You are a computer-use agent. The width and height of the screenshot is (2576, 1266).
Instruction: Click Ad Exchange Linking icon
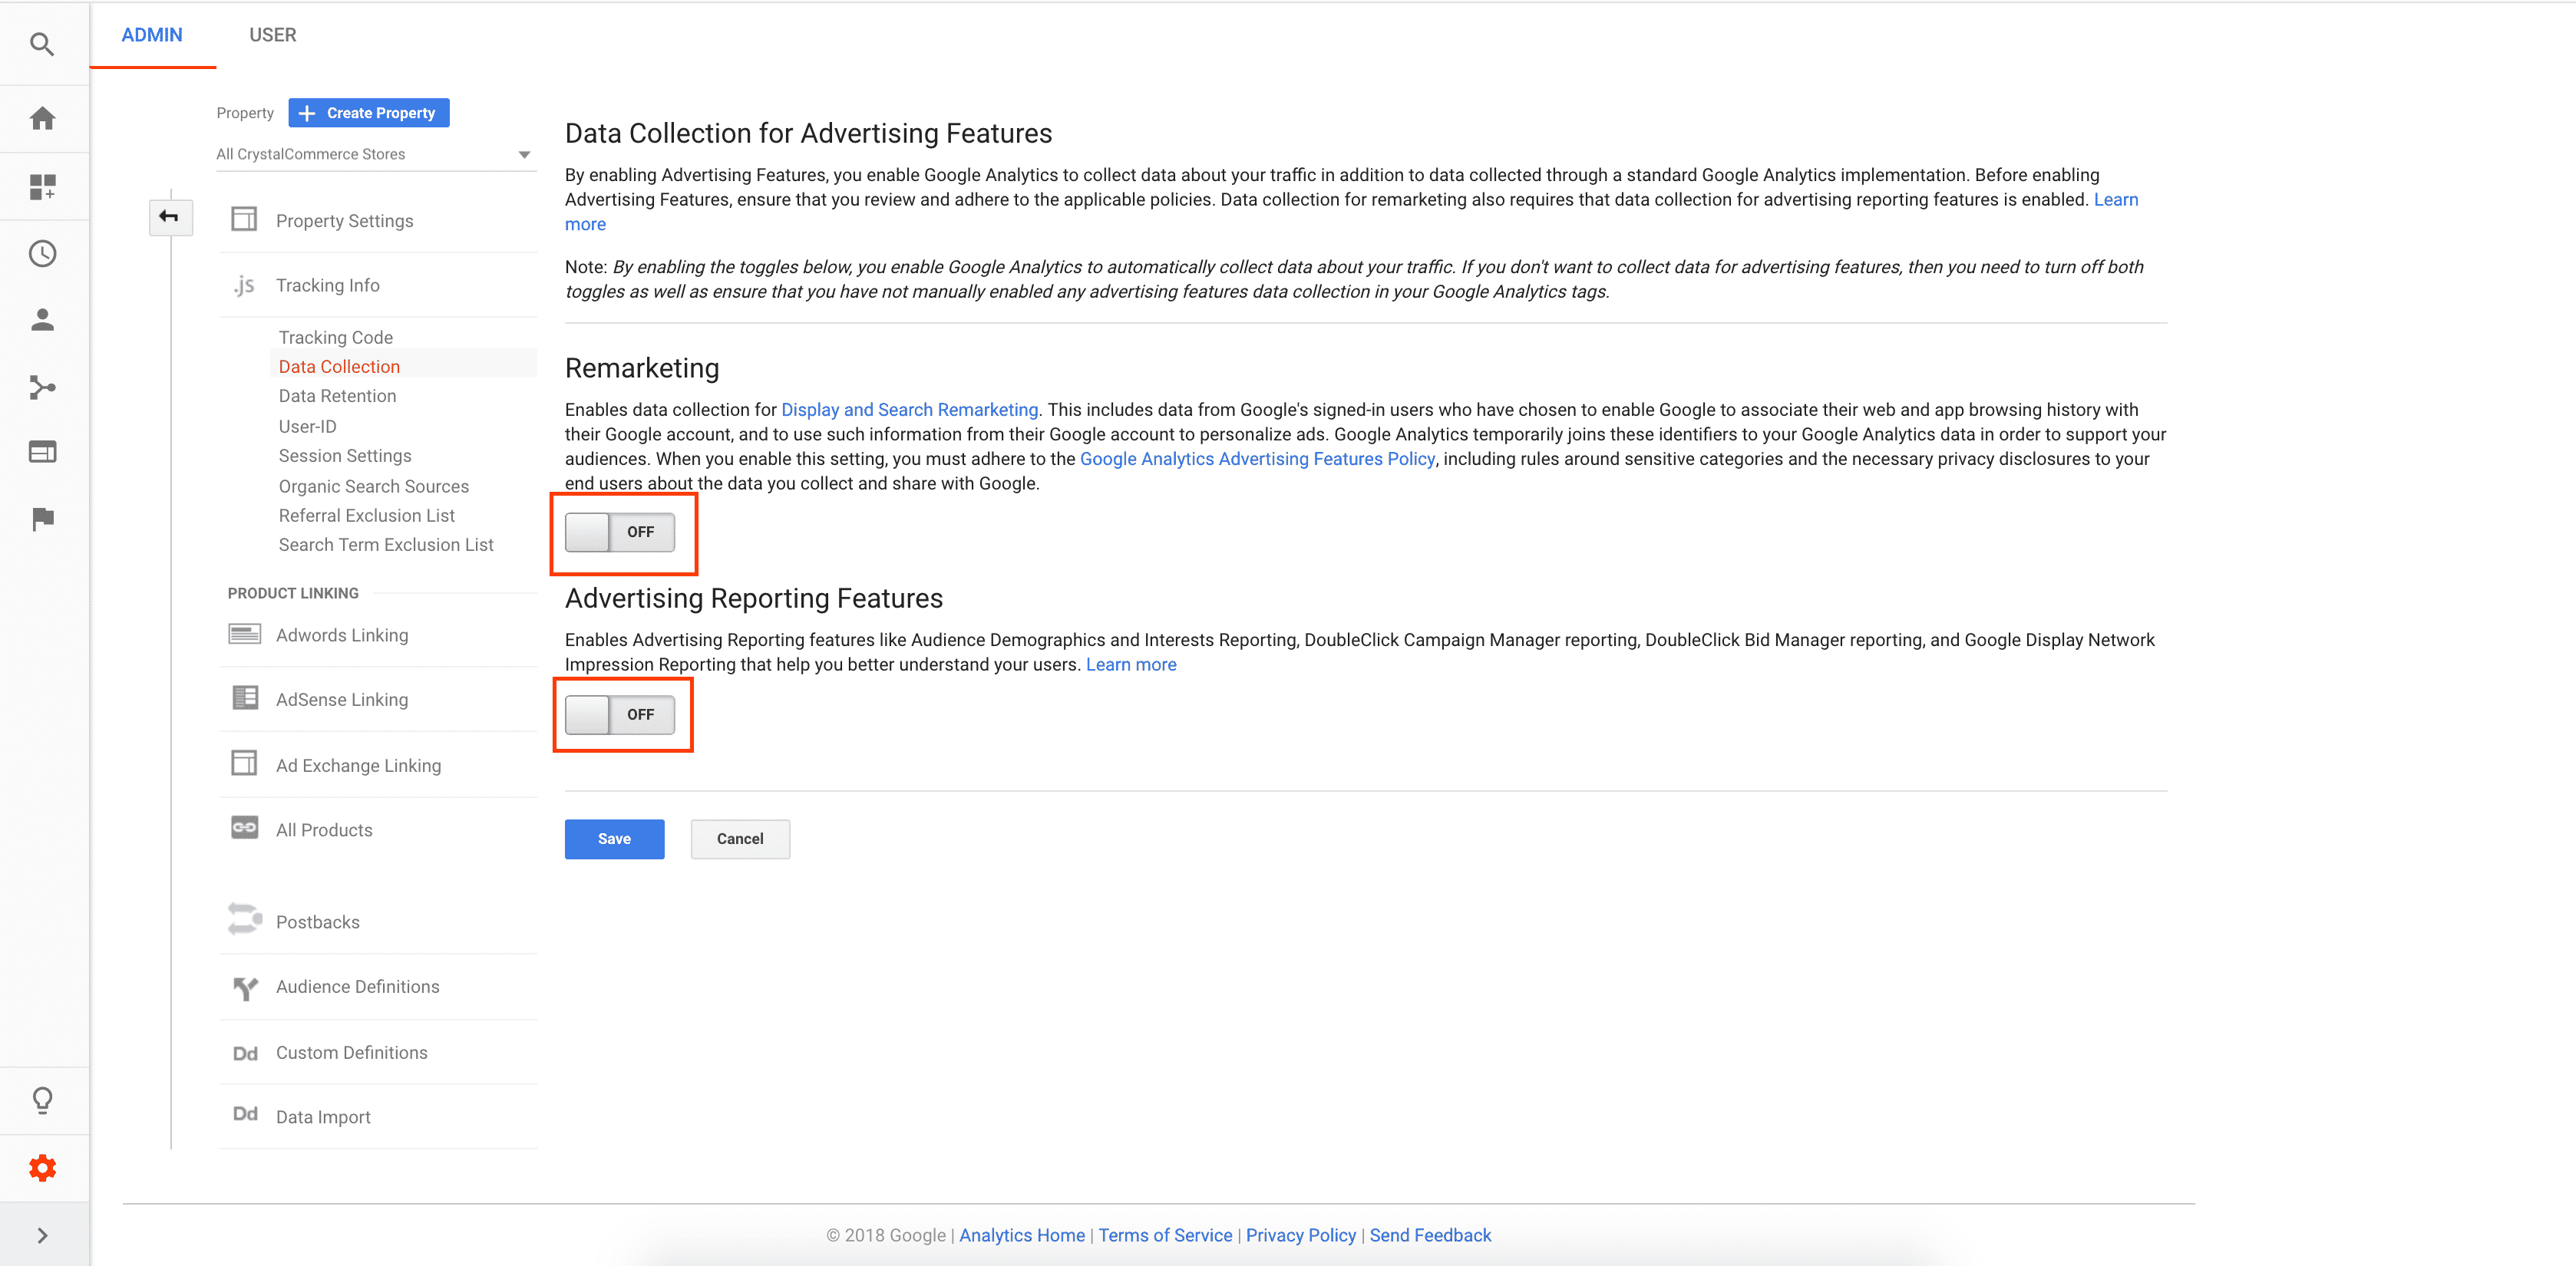click(x=244, y=763)
